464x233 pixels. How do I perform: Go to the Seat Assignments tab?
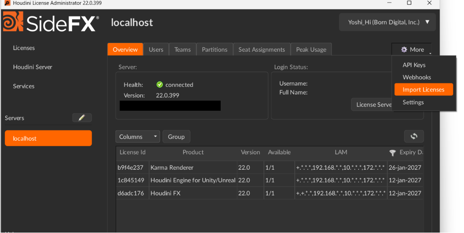tap(262, 50)
